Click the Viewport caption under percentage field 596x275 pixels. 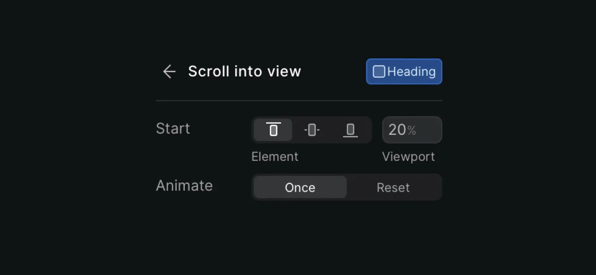408,156
